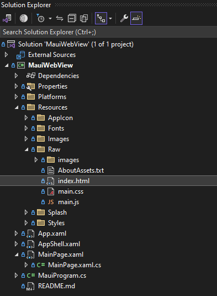
Task: Open the Pending Changes Filter clock icon
Action: click(40, 18)
